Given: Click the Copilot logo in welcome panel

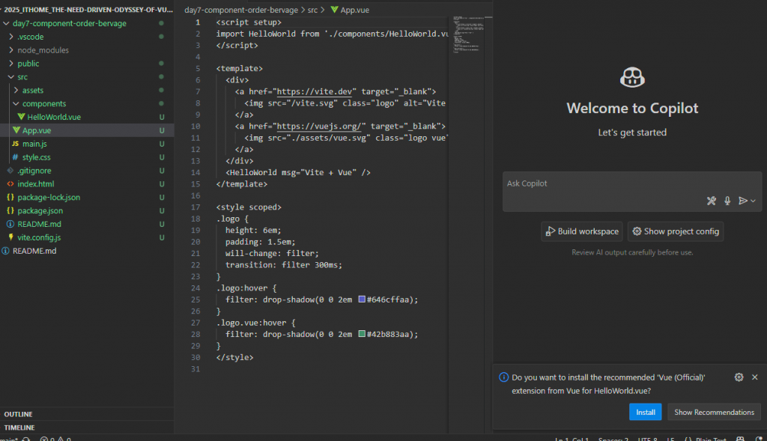Looking at the screenshot, I should pyautogui.click(x=632, y=77).
